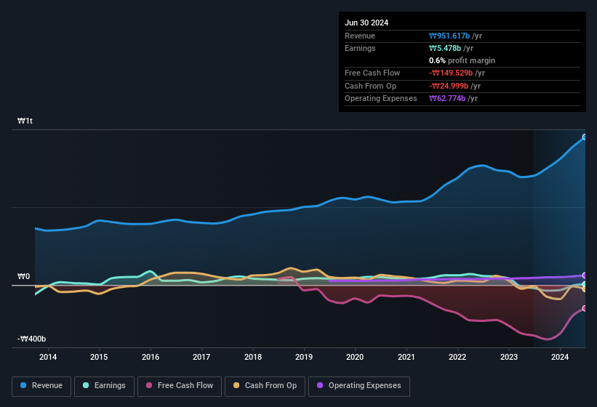
Task: Click the 2024 x-axis label
Action: [560, 357]
